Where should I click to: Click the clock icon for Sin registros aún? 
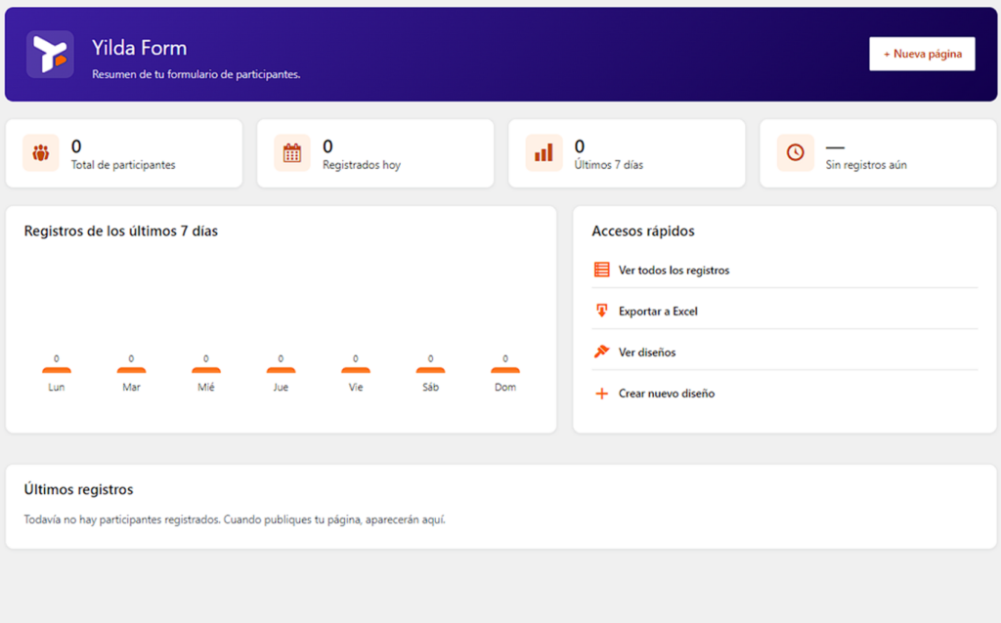(x=796, y=153)
